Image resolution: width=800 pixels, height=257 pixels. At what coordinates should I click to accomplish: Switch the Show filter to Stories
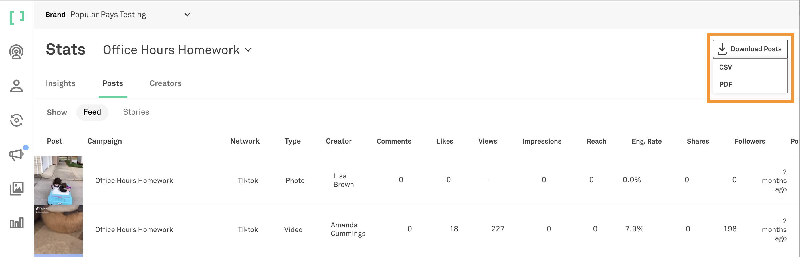(136, 112)
